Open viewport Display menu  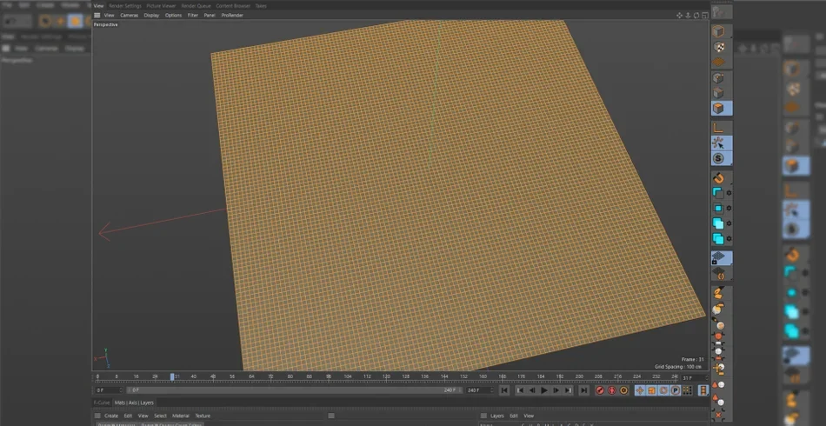(x=151, y=16)
